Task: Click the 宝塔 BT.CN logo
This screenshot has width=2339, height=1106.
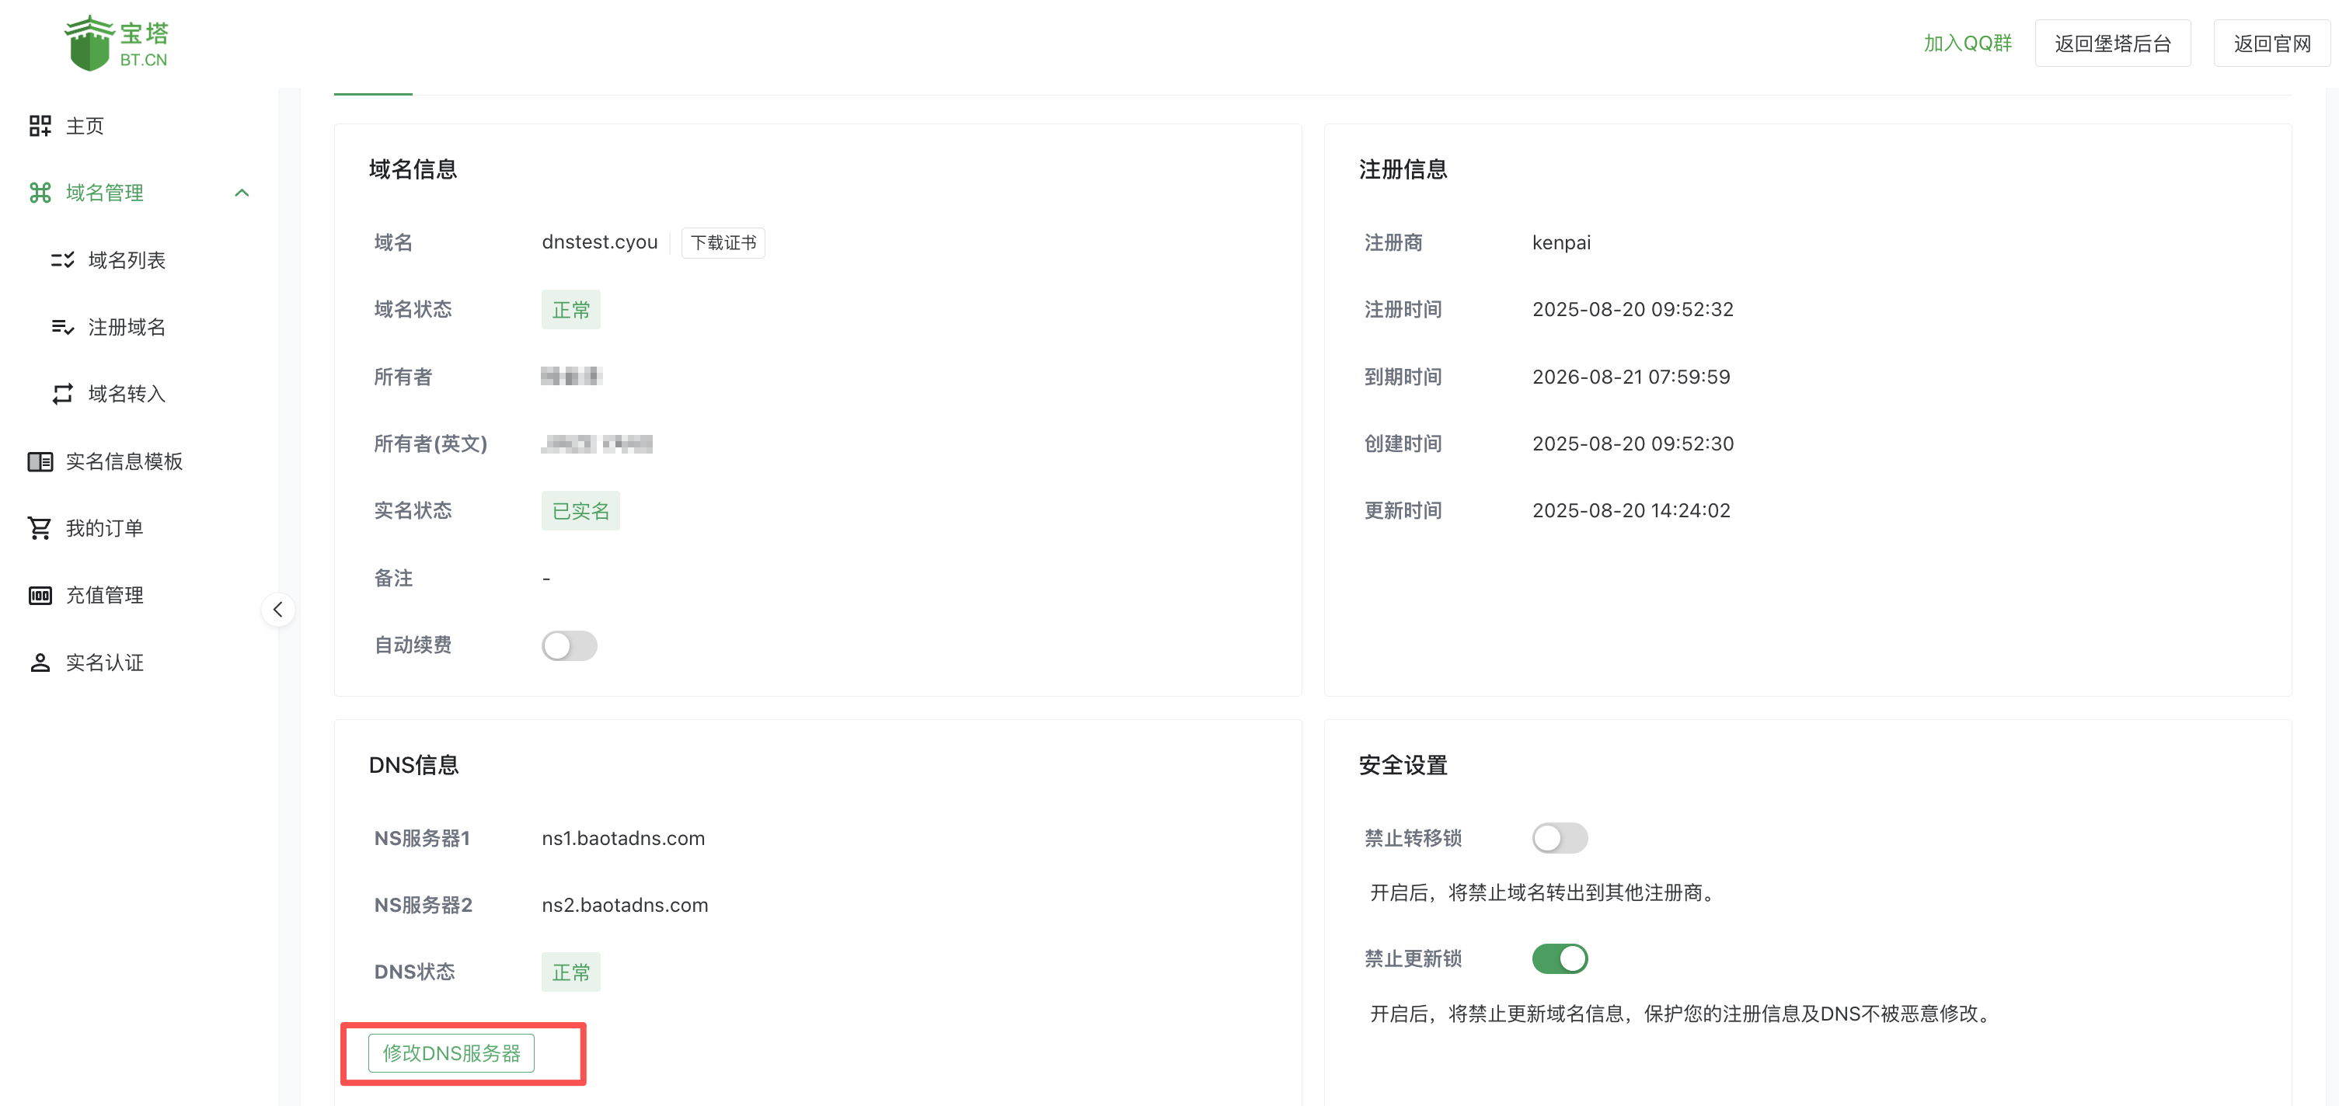Action: [117, 42]
